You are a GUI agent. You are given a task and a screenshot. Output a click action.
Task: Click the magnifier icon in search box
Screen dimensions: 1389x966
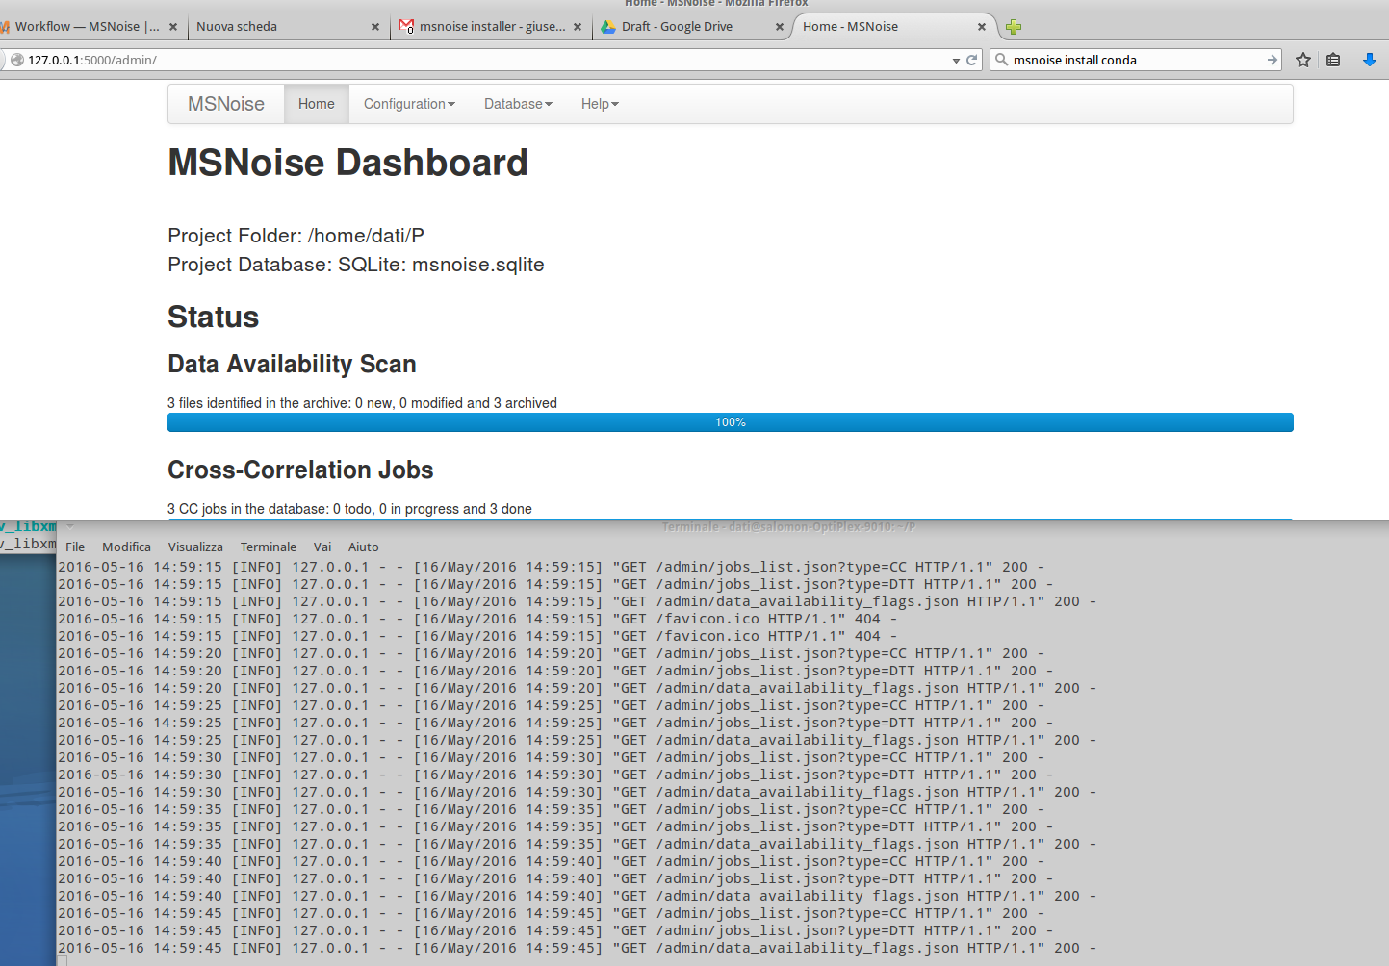(1002, 60)
